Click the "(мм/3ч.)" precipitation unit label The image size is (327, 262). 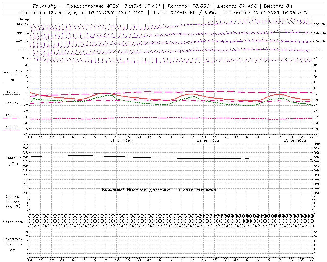(x=13, y=196)
